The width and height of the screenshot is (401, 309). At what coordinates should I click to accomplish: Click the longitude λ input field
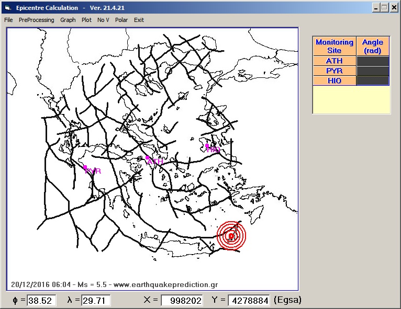(x=96, y=301)
